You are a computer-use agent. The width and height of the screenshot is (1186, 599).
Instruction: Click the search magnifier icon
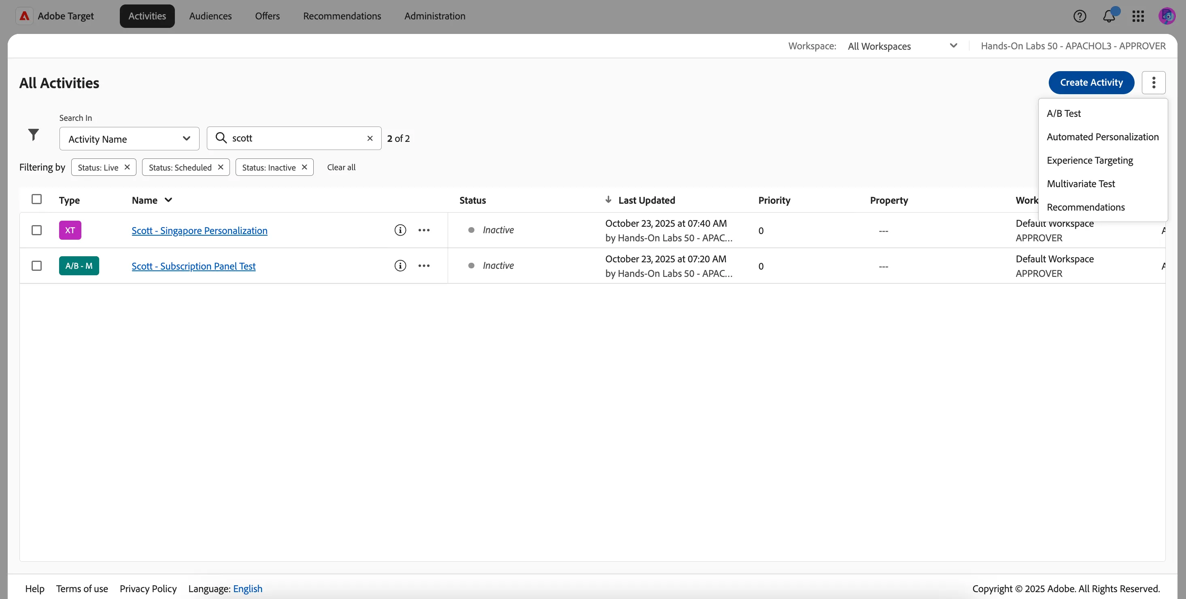tap(221, 138)
